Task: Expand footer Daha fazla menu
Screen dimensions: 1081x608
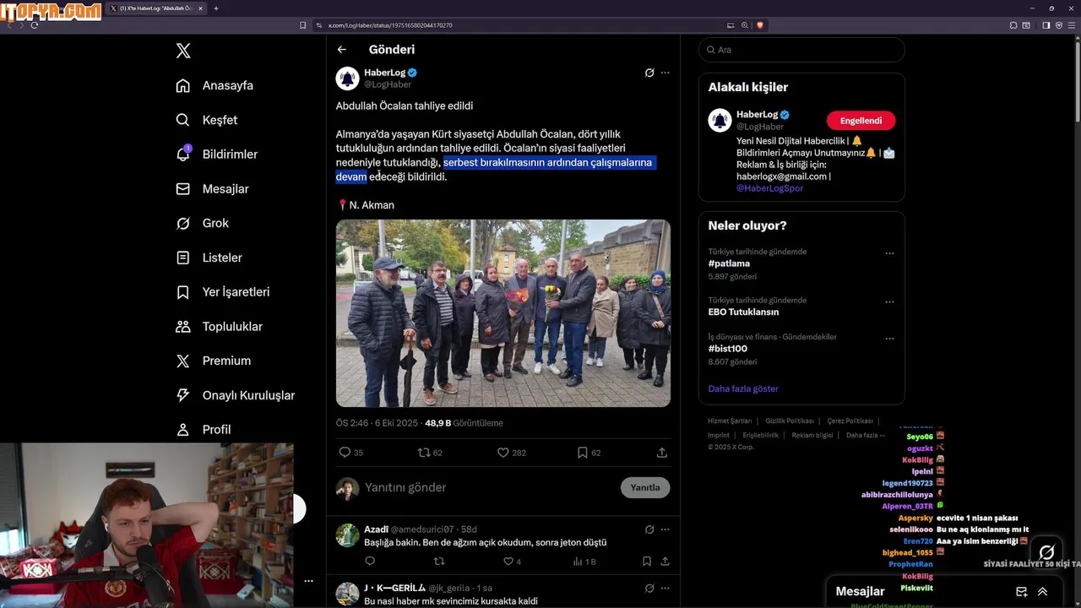Action: click(865, 435)
